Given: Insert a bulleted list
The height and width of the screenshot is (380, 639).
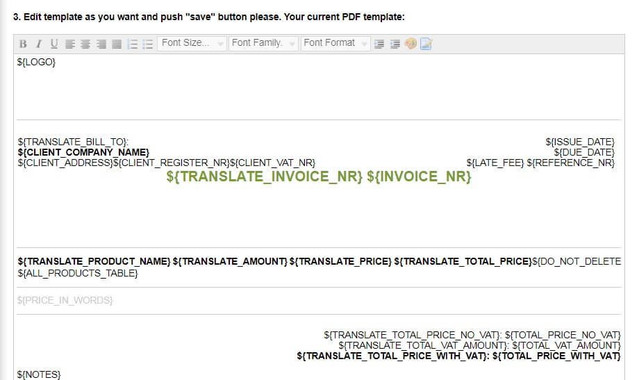Looking at the screenshot, I should click(148, 44).
